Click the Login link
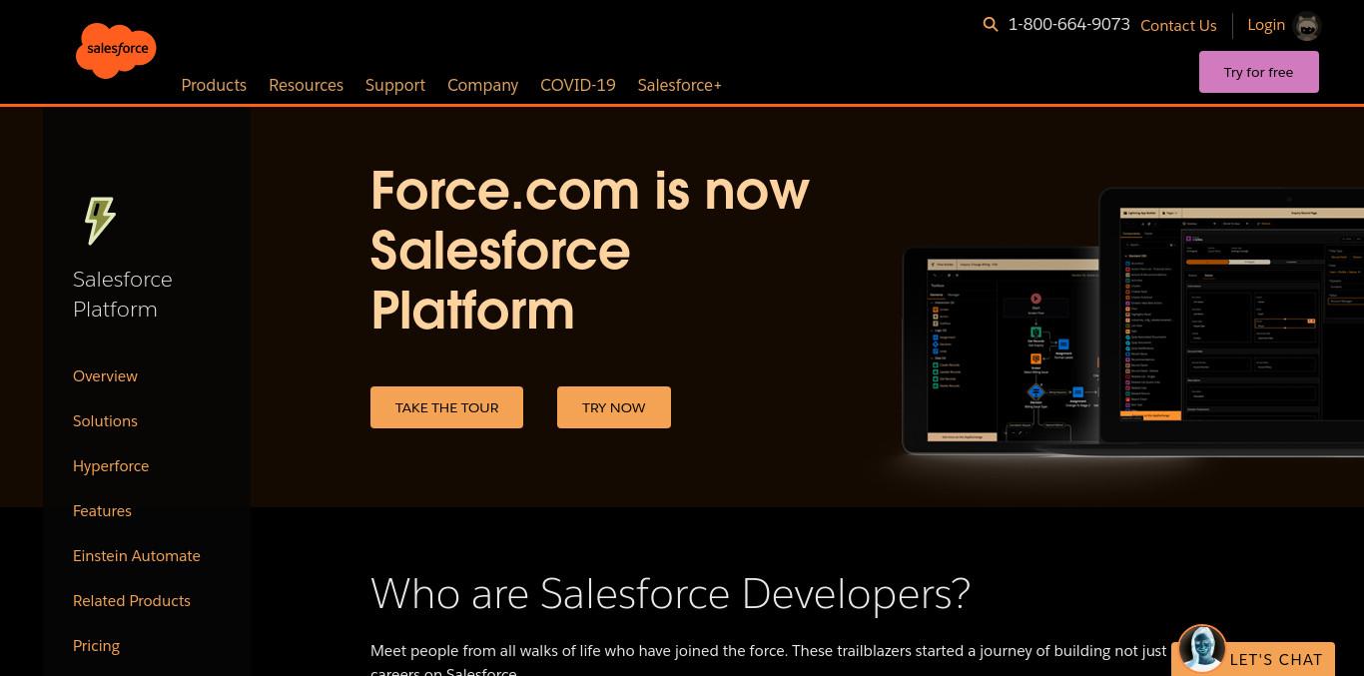 click(1266, 25)
